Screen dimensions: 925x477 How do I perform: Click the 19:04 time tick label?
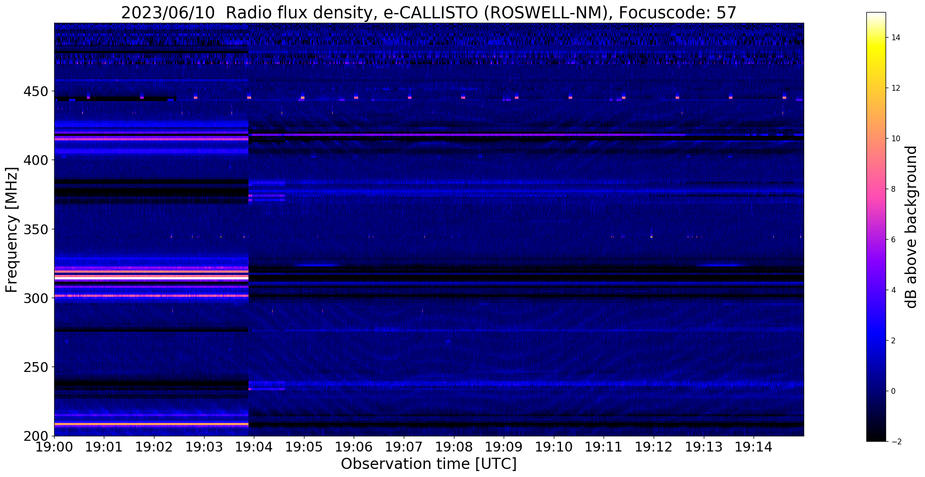click(254, 447)
